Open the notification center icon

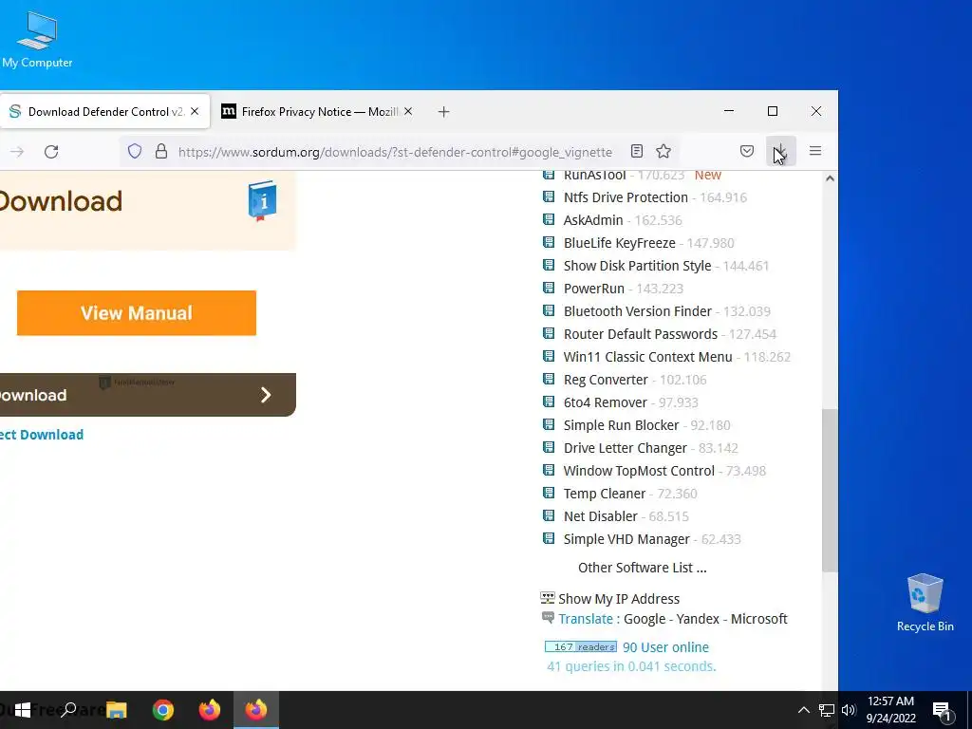click(942, 710)
